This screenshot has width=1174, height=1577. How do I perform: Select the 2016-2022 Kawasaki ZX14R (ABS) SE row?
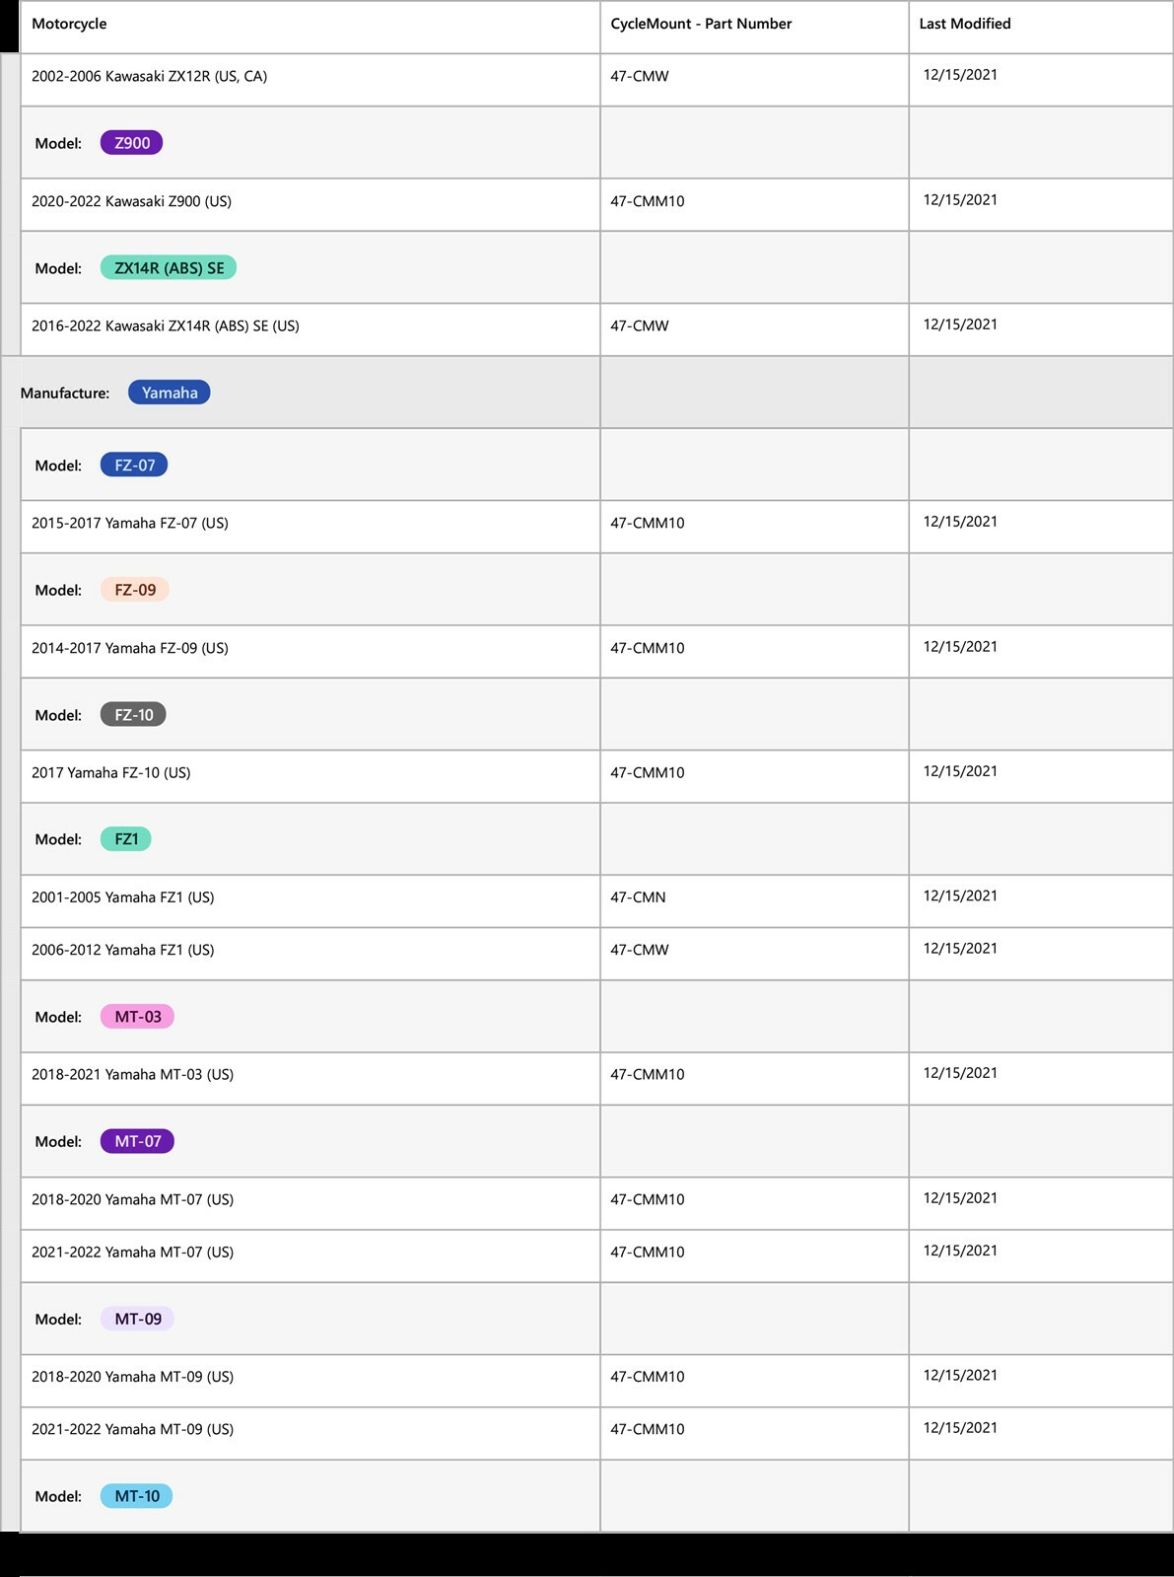click(x=596, y=329)
